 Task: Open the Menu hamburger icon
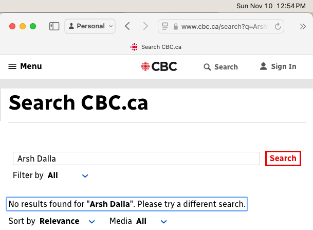point(12,66)
